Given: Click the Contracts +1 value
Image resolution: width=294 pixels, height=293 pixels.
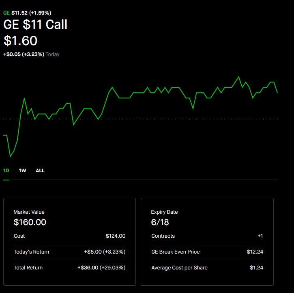Looking at the screenshot, I should coord(260,236).
